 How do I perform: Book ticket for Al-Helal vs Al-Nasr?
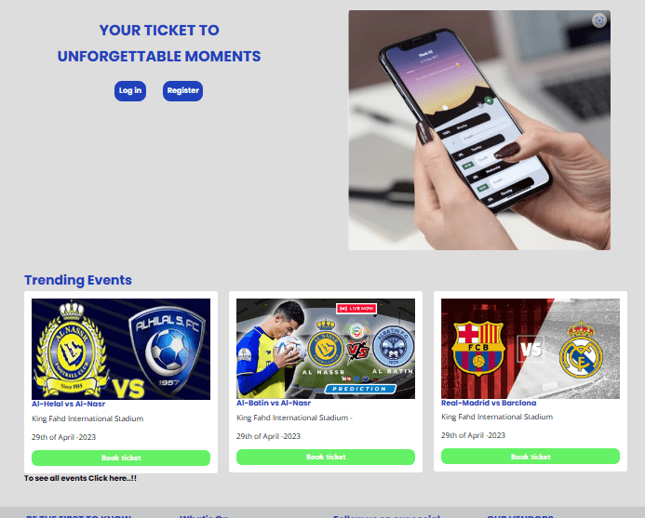tap(121, 458)
